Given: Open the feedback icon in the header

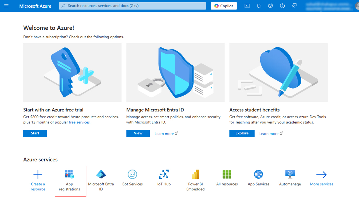Looking at the screenshot, I should [x=294, y=6].
